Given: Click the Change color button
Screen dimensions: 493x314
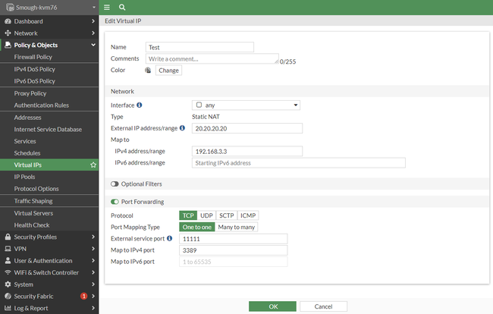Looking at the screenshot, I should point(168,71).
